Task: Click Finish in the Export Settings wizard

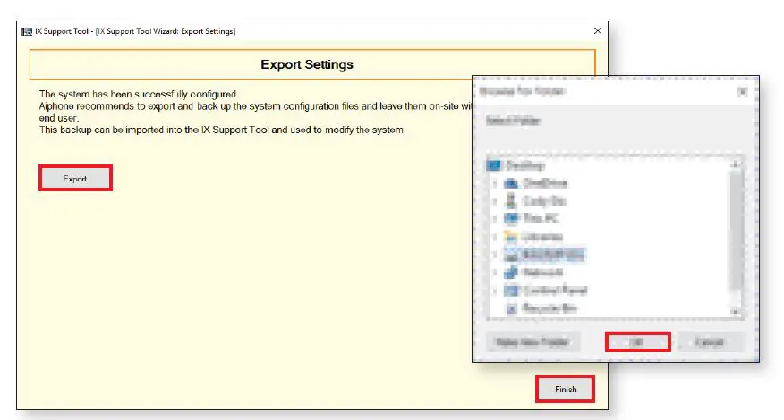Action: click(x=566, y=389)
